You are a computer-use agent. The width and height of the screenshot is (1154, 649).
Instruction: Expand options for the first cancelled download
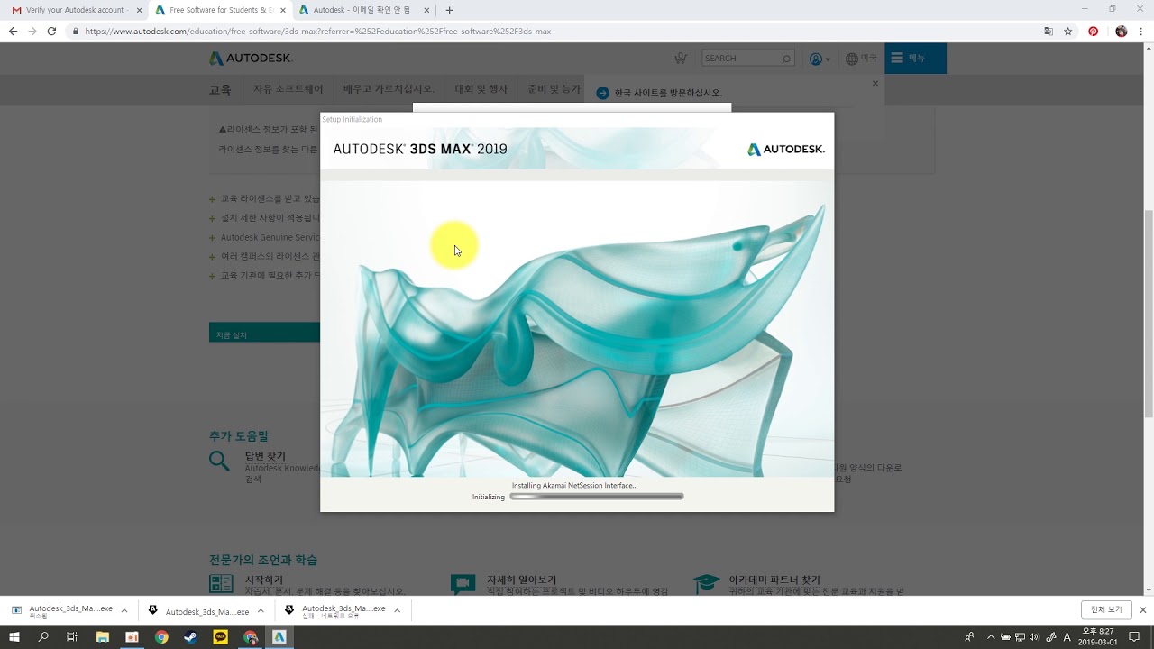tap(124, 610)
